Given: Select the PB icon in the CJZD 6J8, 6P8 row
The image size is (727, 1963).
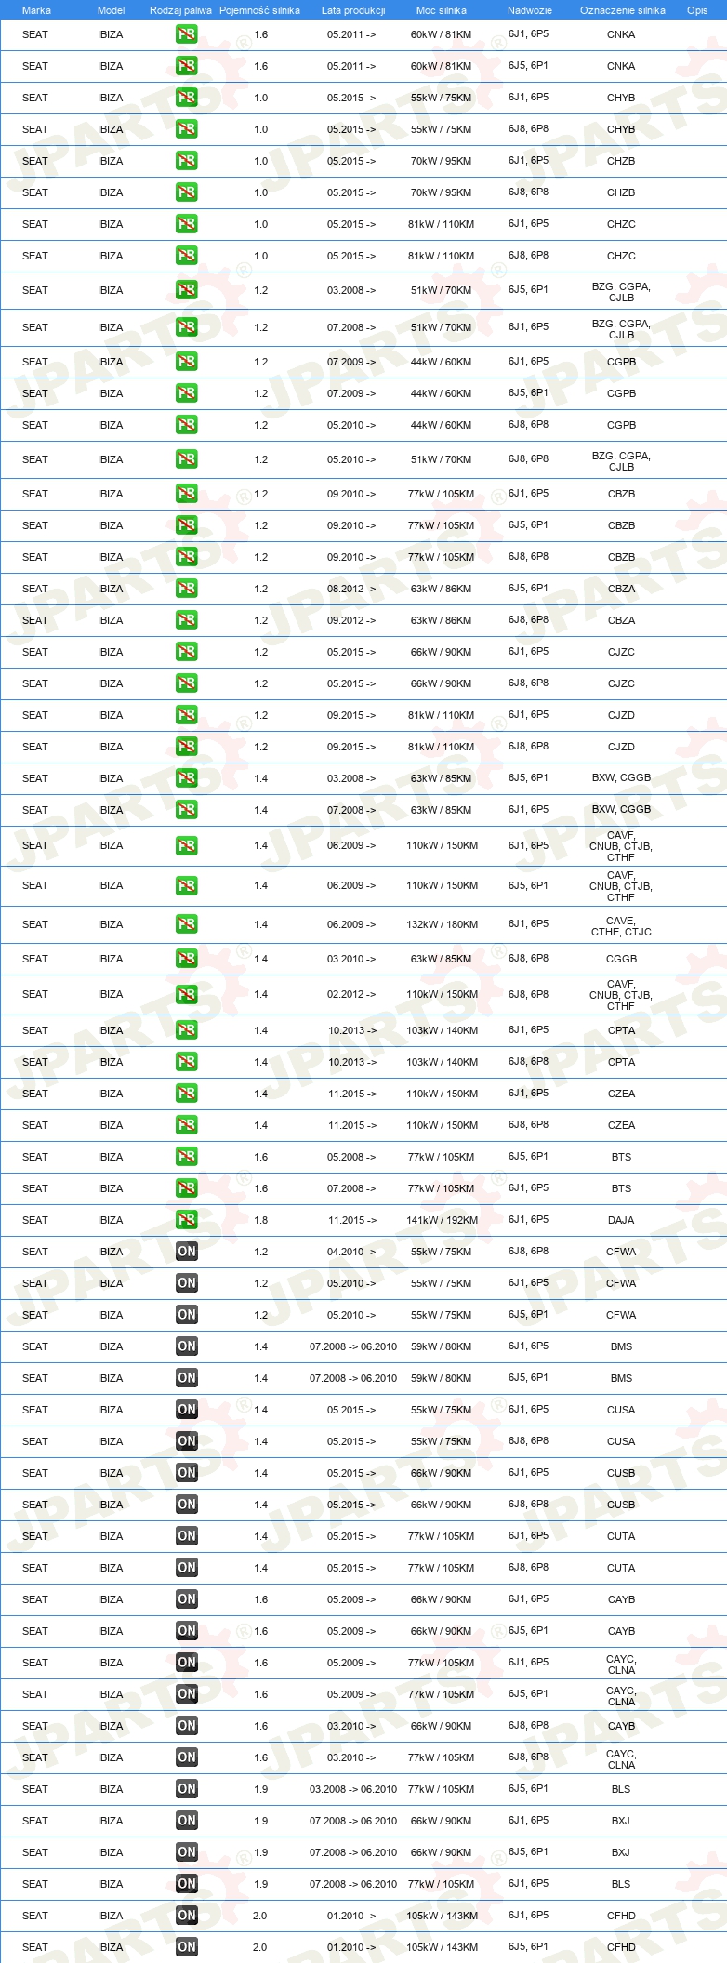Looking at the screenshot, I should click(x=186, y=747).
